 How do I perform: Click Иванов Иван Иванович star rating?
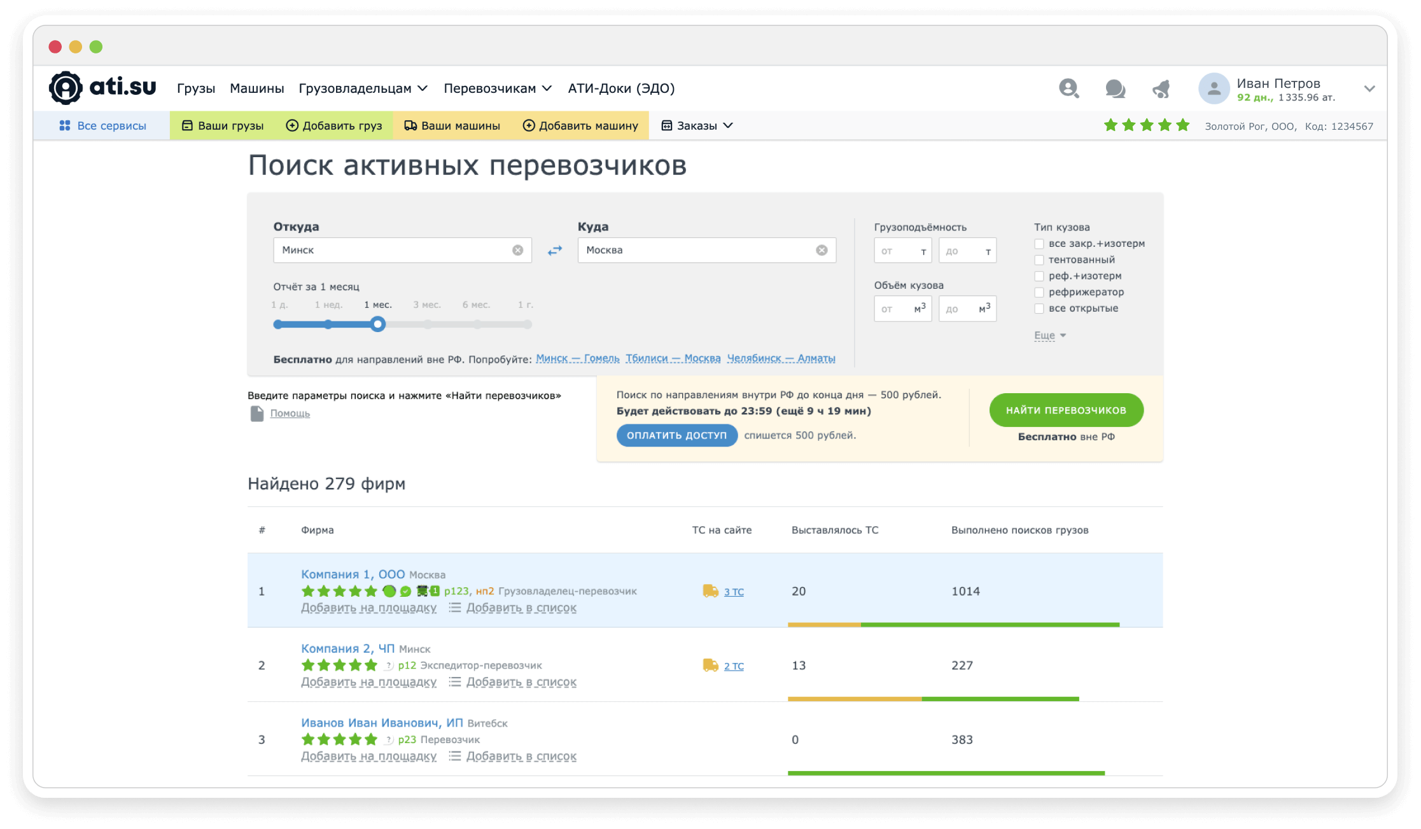tap(339, 739)
